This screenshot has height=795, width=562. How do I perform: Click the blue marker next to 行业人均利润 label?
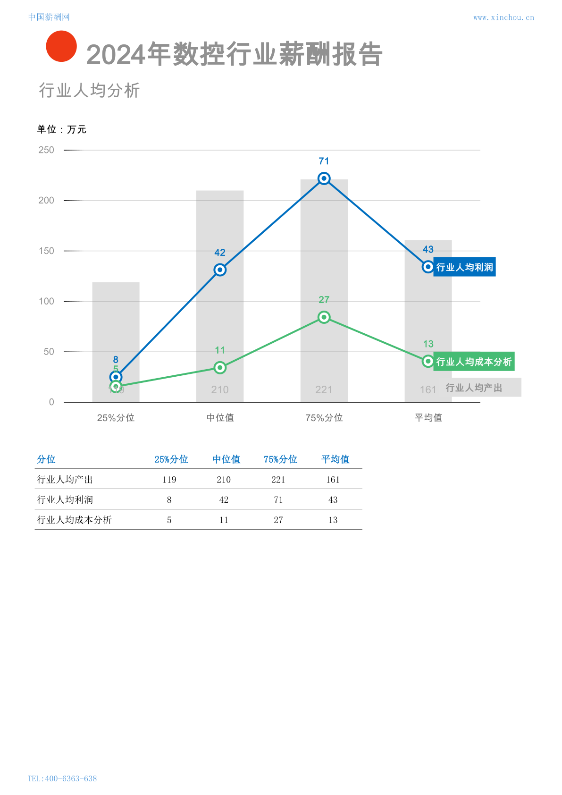click(428, 267)
